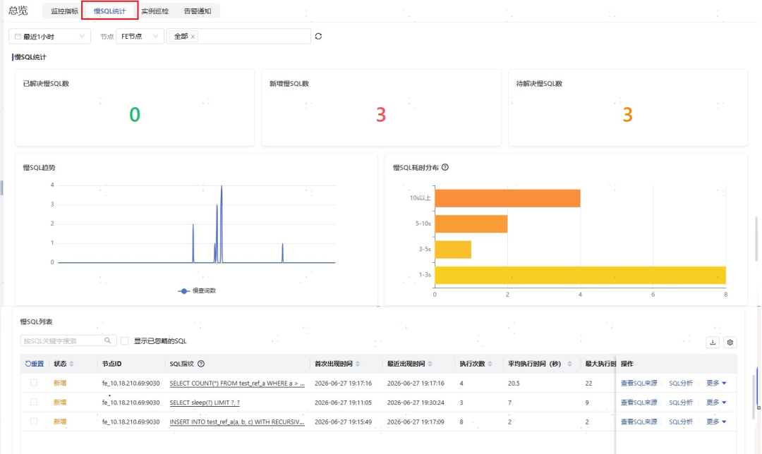The image size is (762, 454).
Task: Click help icon beside SQL指纹 column header
Action: (x=201, y=364)
